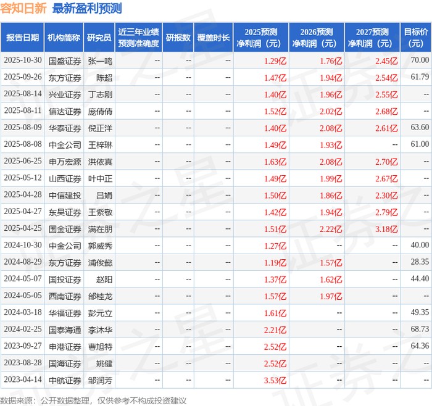The width and height of the screenshot is (432, 406).
Task: Click analyst name 丁志刚
Action: [100, 94]
